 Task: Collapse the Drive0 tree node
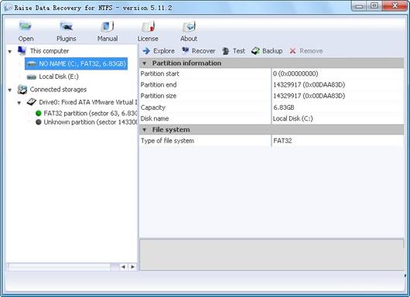tap(19, 103)
